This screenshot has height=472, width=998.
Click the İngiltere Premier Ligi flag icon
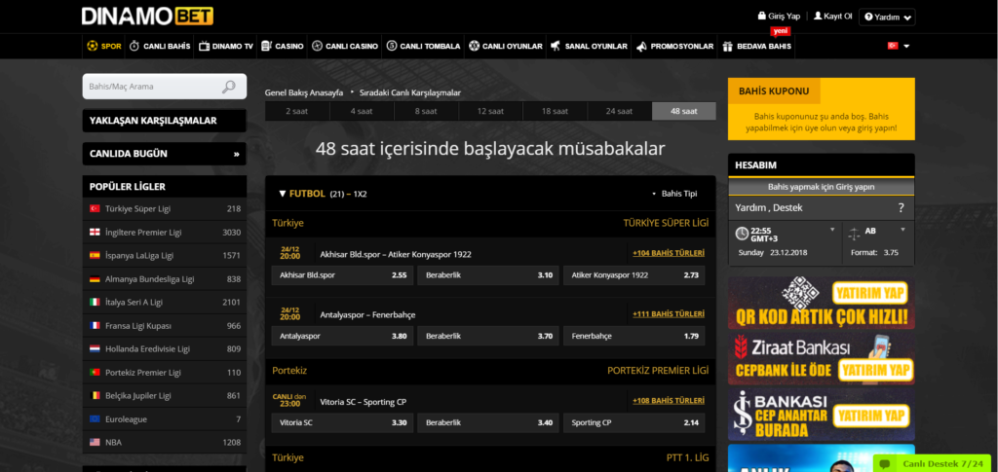click(95, 232)
